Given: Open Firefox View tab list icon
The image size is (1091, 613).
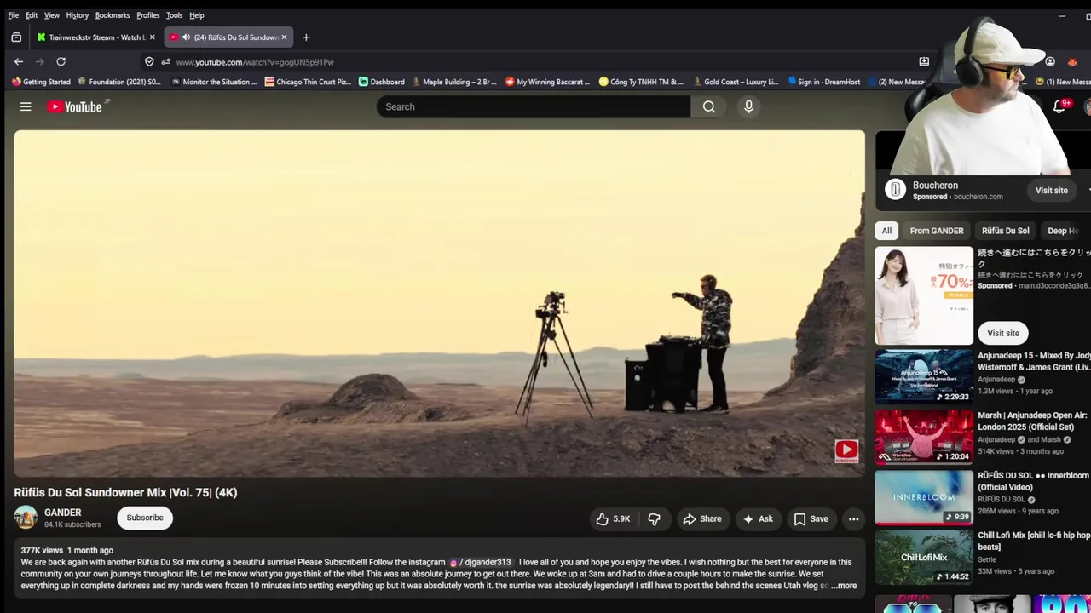Looking at the screenshot, I should [x=16, y=37].
